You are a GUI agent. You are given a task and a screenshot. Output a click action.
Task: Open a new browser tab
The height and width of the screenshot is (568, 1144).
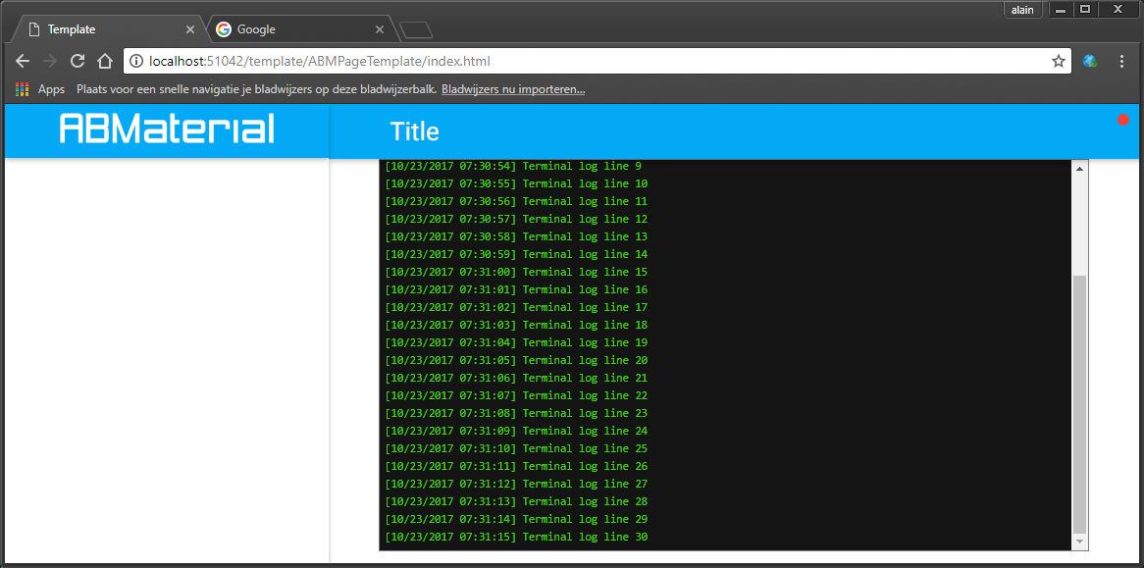tap(417, 29)
